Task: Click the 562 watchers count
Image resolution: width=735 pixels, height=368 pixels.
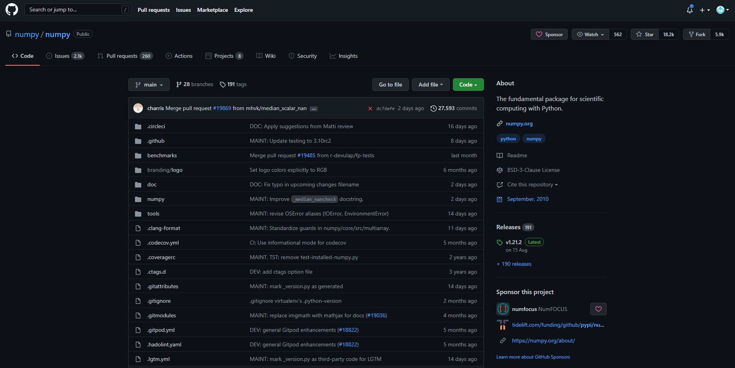Action: [618, 35]
